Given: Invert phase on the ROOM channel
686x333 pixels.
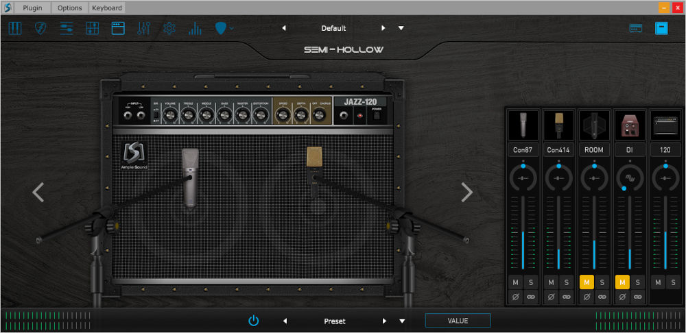Looking at the screenshot, I should tap(587, 297).
